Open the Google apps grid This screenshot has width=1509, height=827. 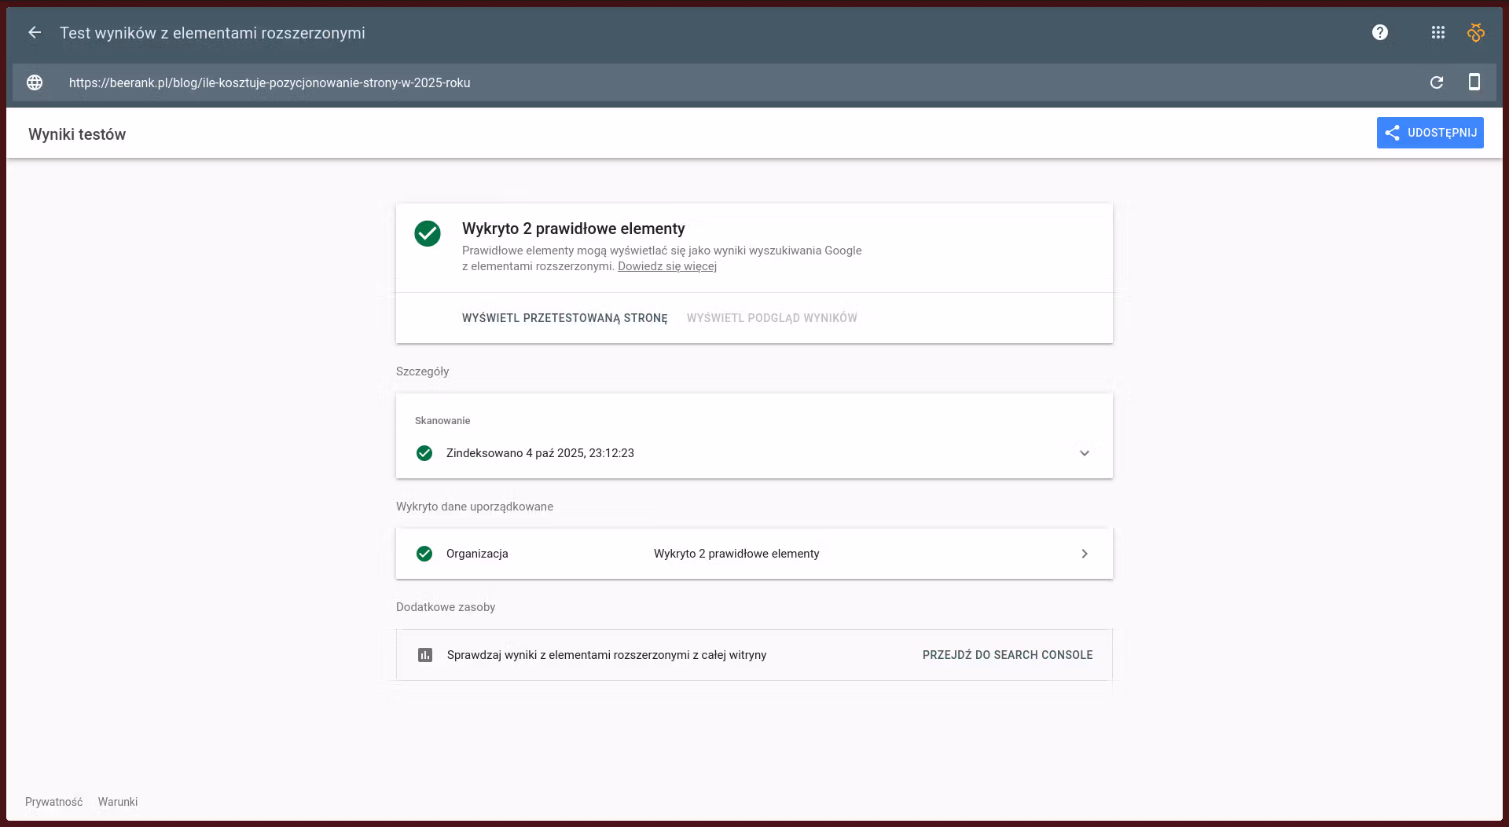1437,33
